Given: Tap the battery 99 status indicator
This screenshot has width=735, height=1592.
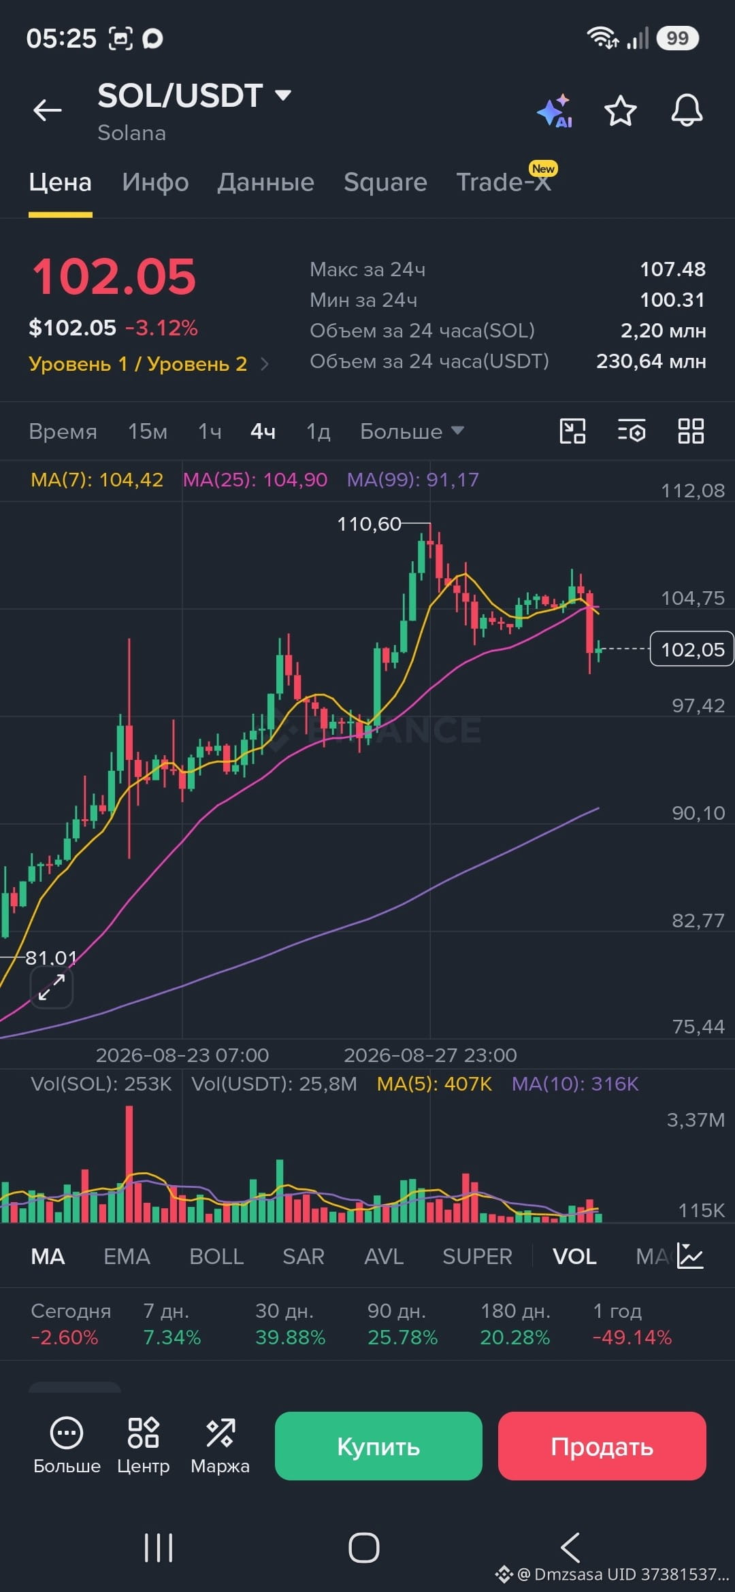Looking at the screenshot, I should coord(677,38).
